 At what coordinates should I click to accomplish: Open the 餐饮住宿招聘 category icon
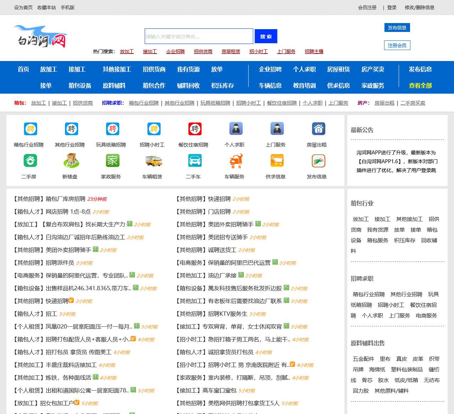(x=195, y=129)
